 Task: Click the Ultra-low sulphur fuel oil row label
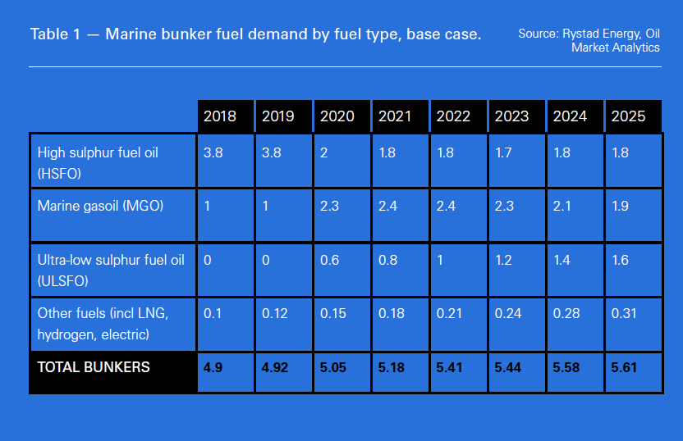pos(111,268)
